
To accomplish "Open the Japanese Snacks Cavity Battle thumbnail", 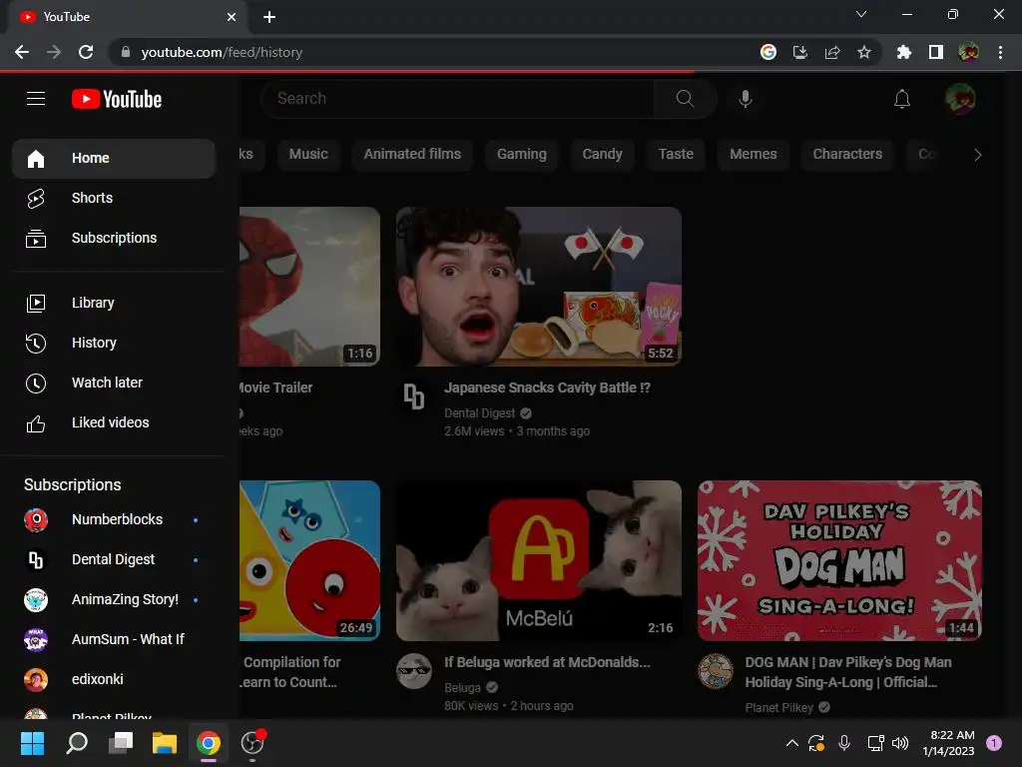I will pos(539,287).
